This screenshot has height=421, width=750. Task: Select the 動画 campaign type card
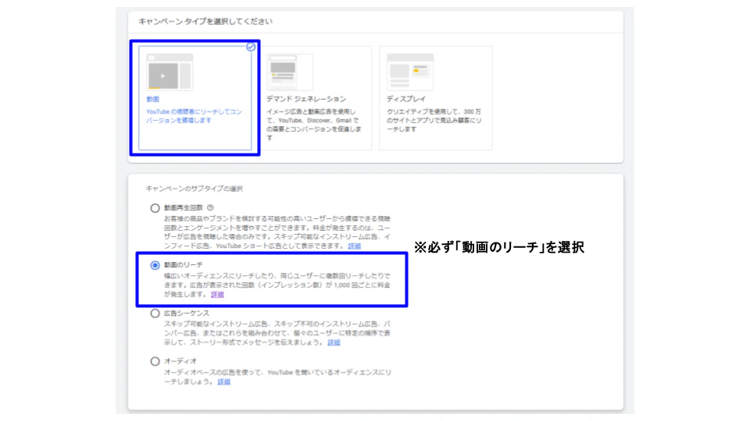[x=195, y=98]
